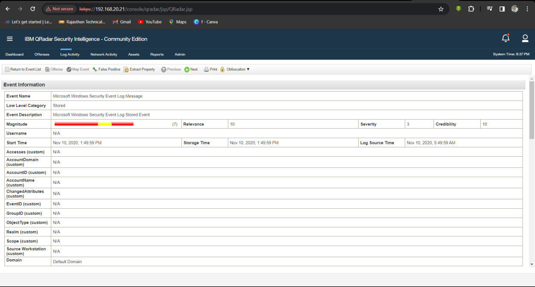The width and height of the screenshot is (535, 287).
Task: Select the Reports tab
Action: click(157, 55)
